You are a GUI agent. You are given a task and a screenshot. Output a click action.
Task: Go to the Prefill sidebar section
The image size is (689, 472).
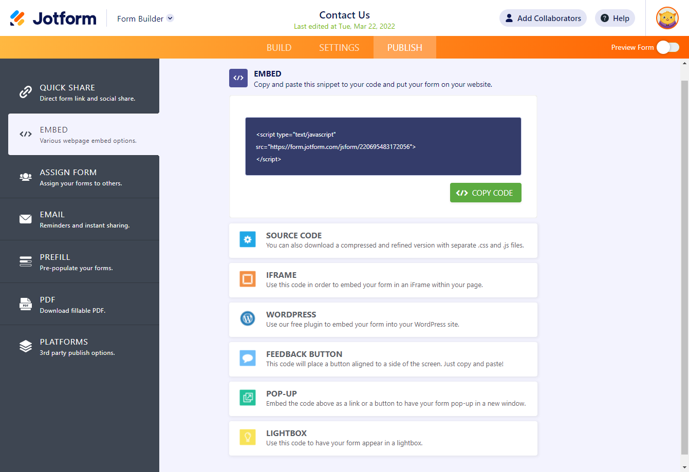80,261
